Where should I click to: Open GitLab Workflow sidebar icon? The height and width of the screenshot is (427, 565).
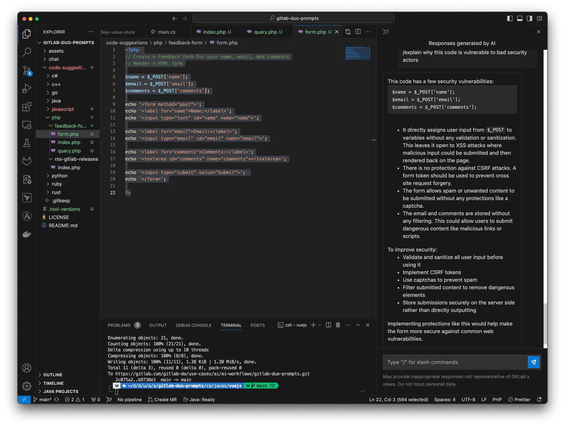click(x=27, y=161)
